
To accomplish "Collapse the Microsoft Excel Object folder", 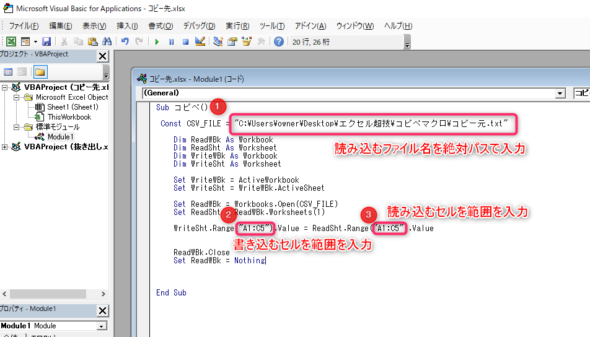I will 16,97.
